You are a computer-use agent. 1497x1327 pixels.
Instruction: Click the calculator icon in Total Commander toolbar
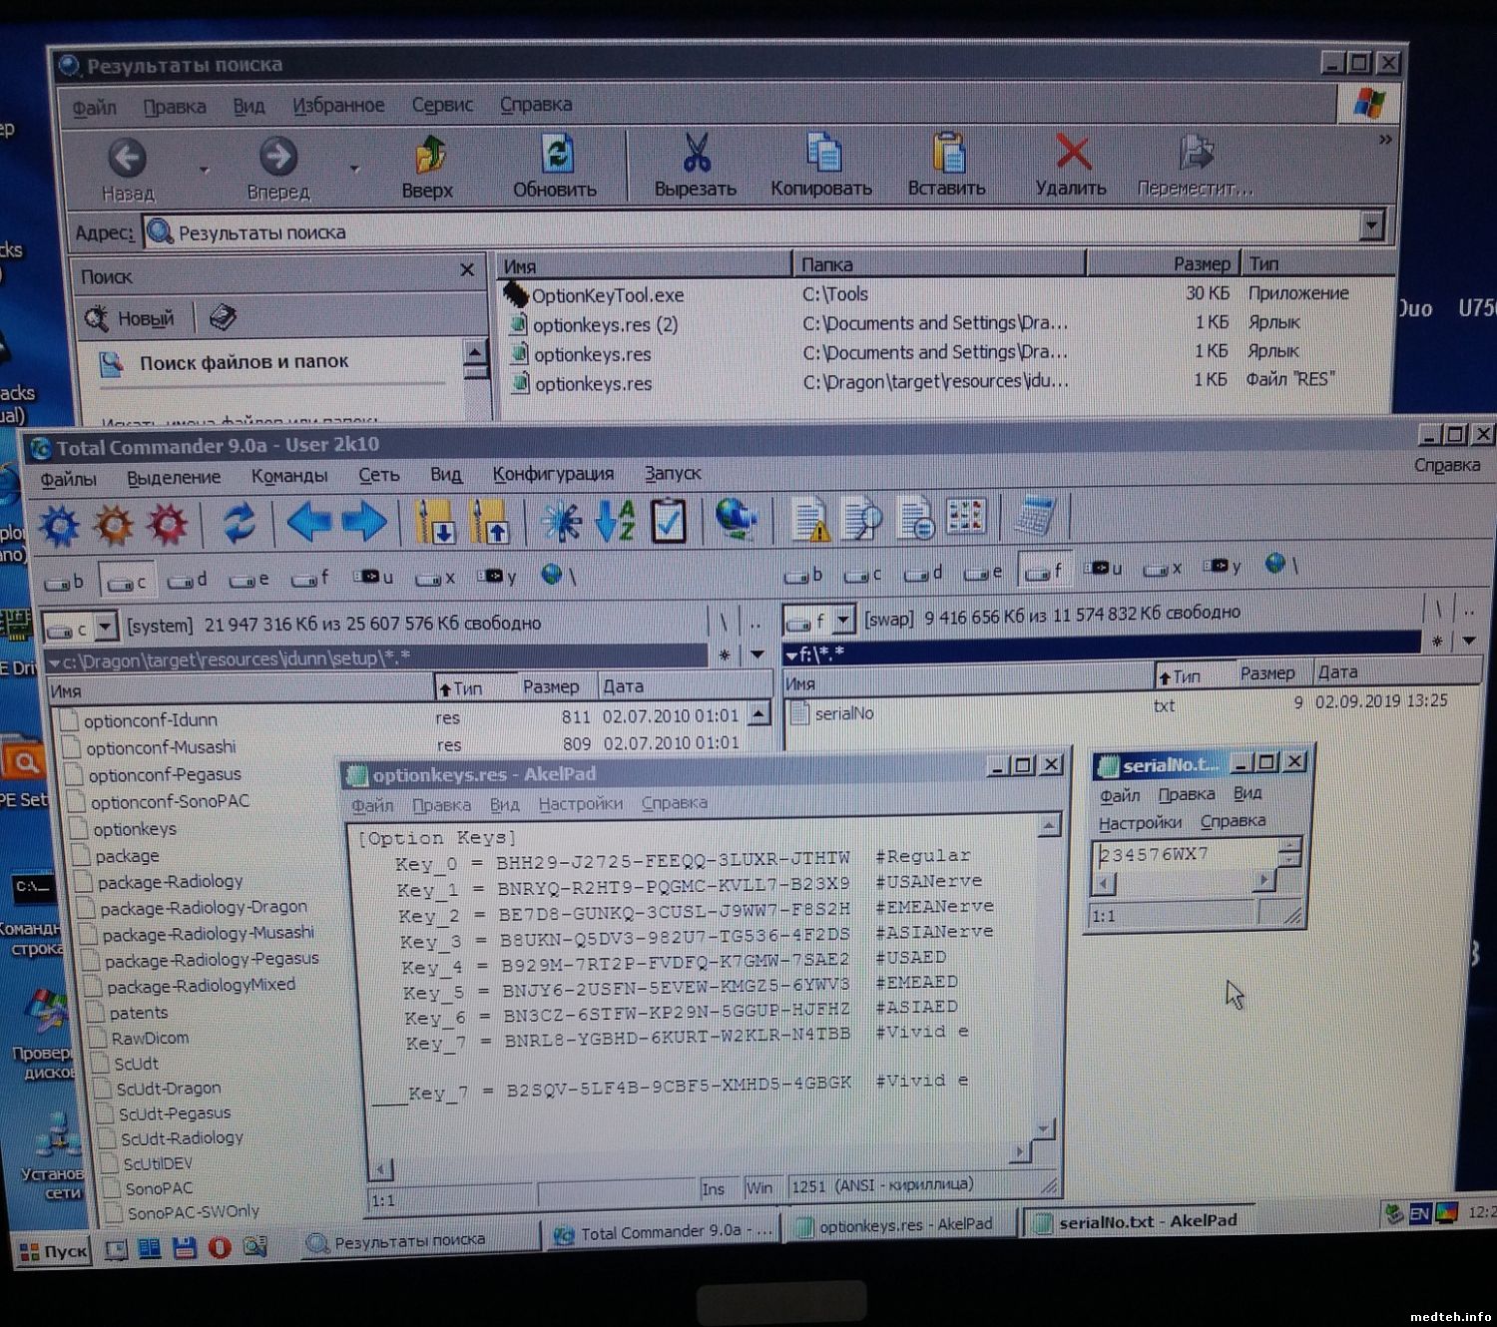coord(1035,517)
